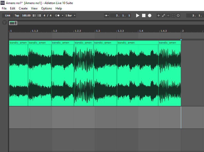Viewport: 204px width, 152px height.
Task: Open the Options menu
Action: [47, 8]
